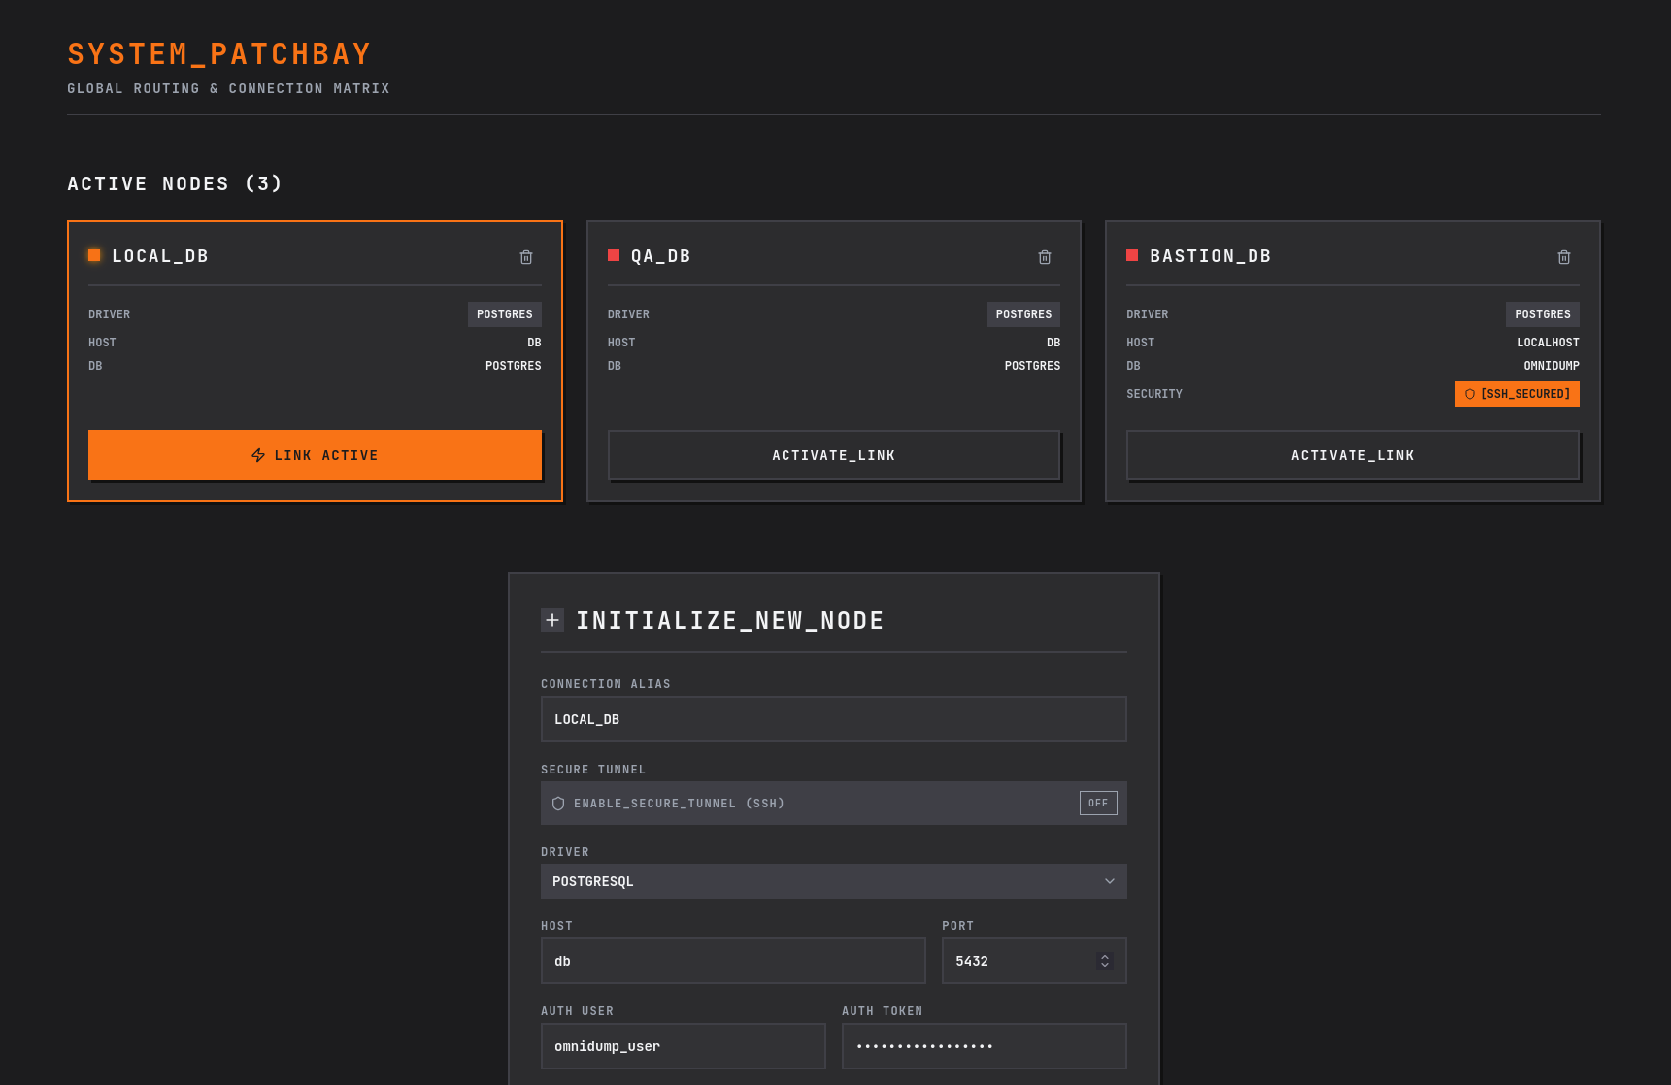Click the lightning bolt on LINK ACTIVE

tap(256, 454)
